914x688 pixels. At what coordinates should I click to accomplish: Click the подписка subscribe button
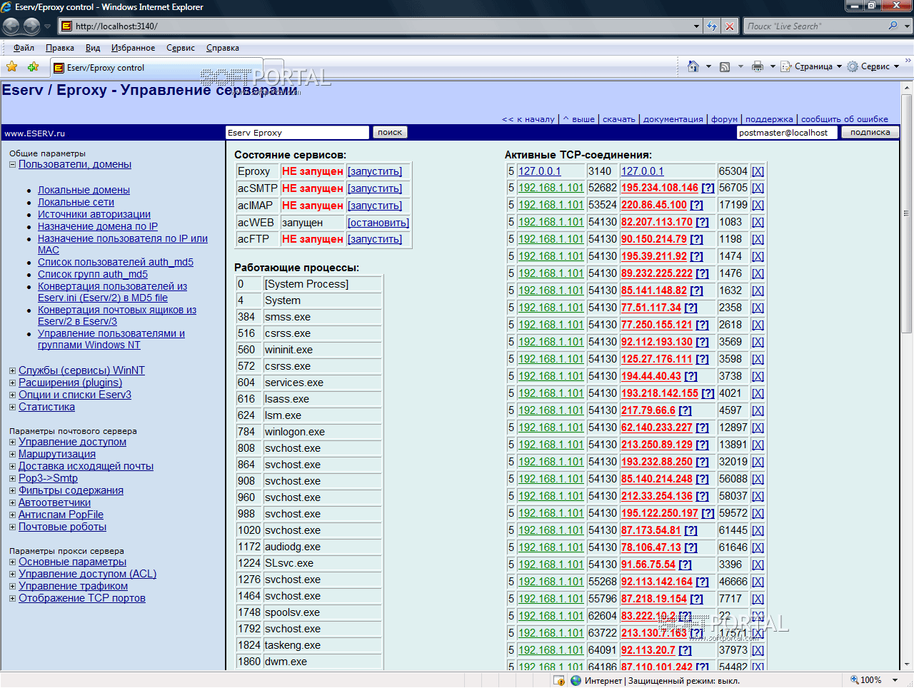click(x=870, y=132)
